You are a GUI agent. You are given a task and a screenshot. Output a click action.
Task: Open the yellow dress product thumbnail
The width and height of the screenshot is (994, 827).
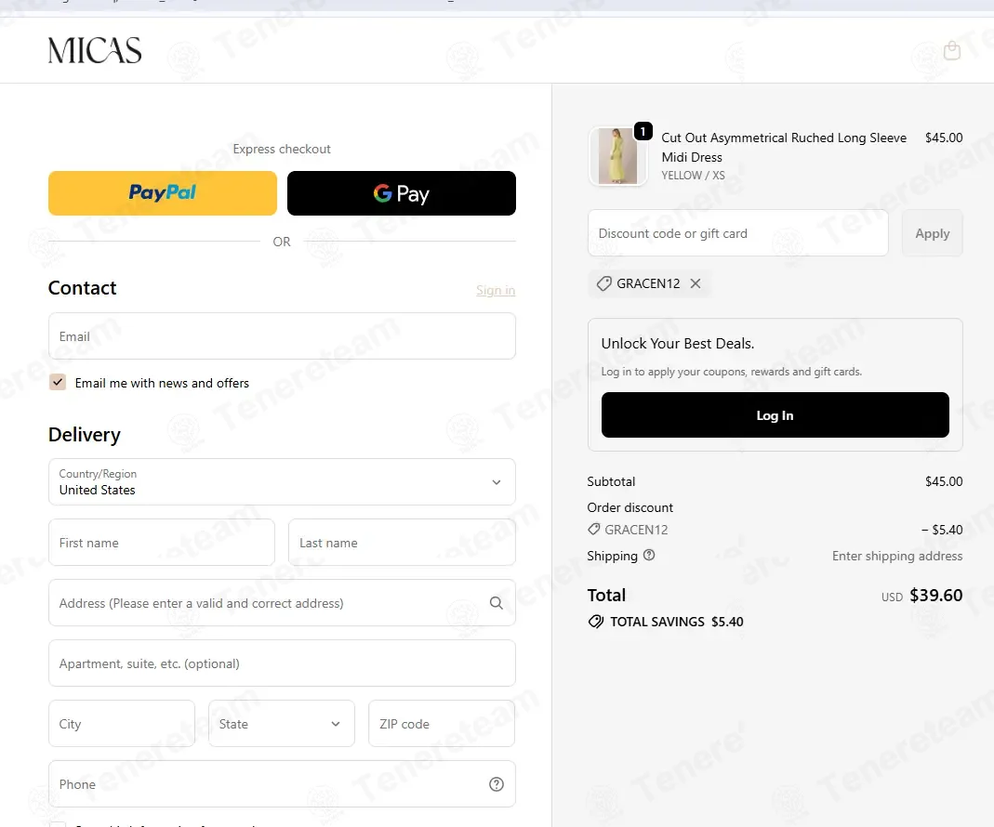618,156
